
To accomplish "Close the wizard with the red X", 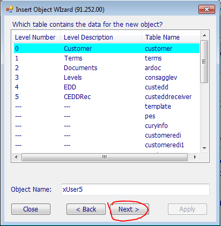I will tap(207, 9).
